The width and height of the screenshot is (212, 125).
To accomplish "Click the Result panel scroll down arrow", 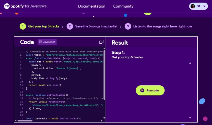I will click(x=190, y=118).
